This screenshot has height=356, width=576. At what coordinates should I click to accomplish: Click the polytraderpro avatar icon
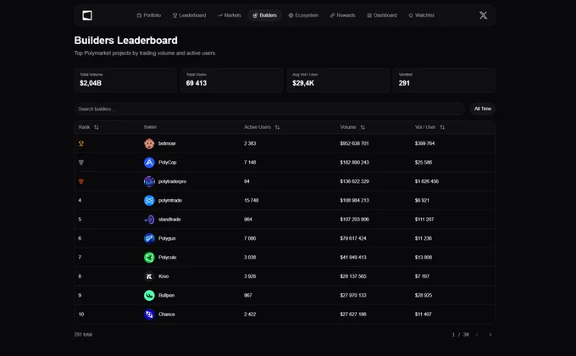point(149,181)
